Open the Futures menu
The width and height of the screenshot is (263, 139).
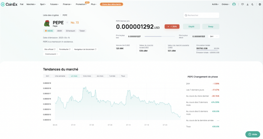point(54,4)
